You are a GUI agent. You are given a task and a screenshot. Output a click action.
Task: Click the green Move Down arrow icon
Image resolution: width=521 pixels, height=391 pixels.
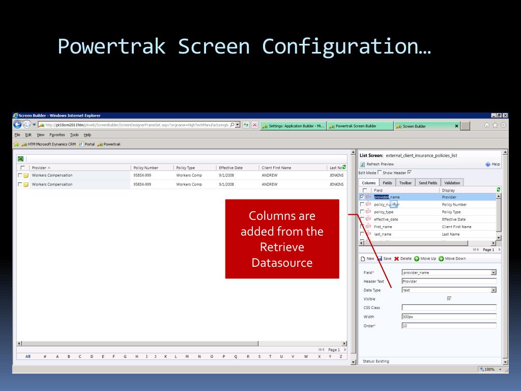[441, 259]
